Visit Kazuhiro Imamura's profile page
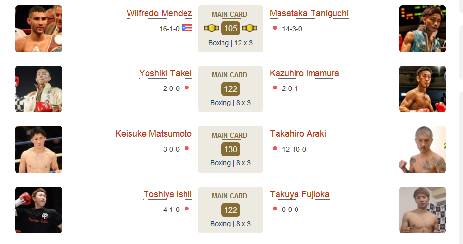Viewport: 463px width, 244px height. [304, 73]
